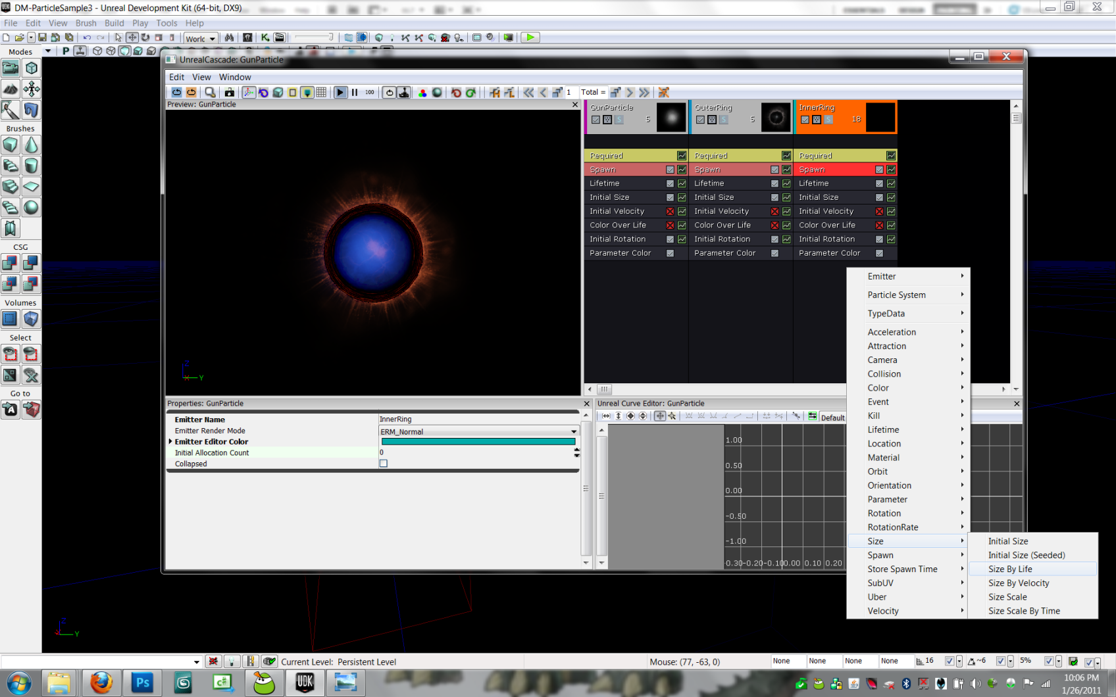
Task: Toggle OuterRing Lifetime enabled checkbox
Action: click(x=774, y=183)
